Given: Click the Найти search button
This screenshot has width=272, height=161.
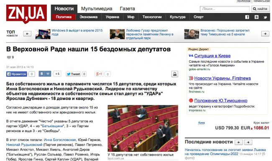Looking at the screenshot, I should [260, 9].
